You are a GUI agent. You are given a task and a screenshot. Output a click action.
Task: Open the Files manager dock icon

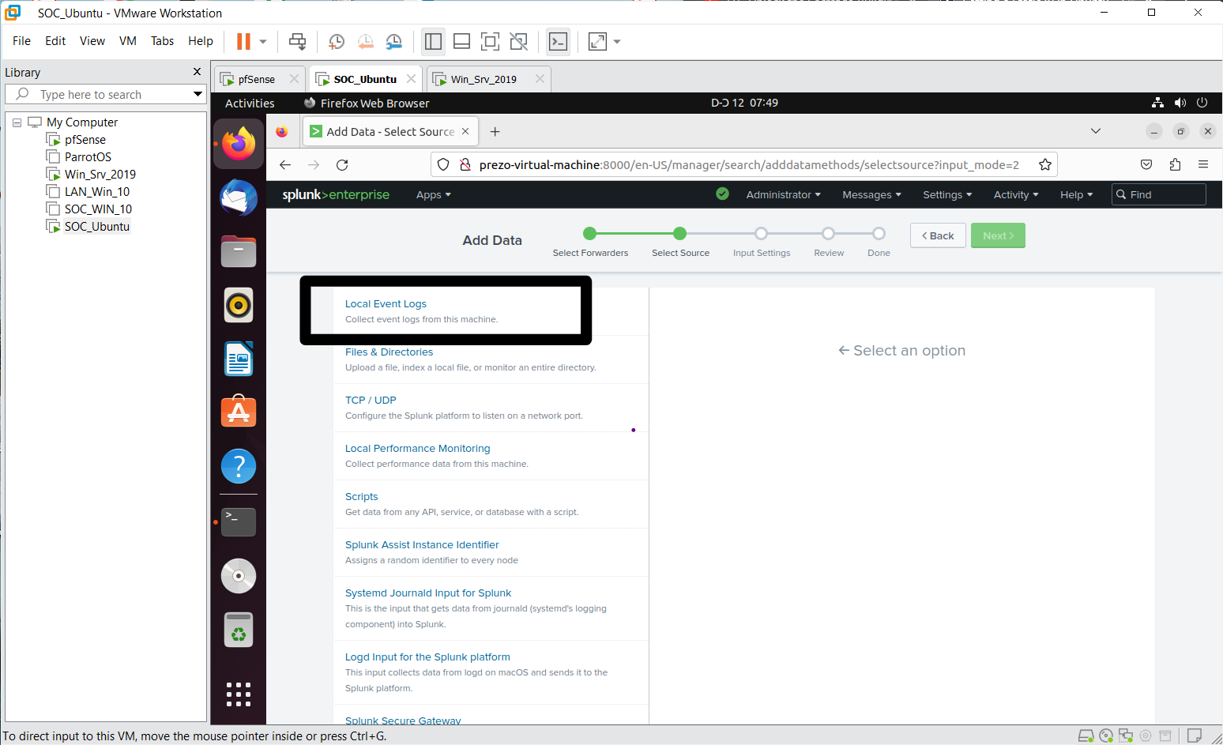tap(239, 251)
